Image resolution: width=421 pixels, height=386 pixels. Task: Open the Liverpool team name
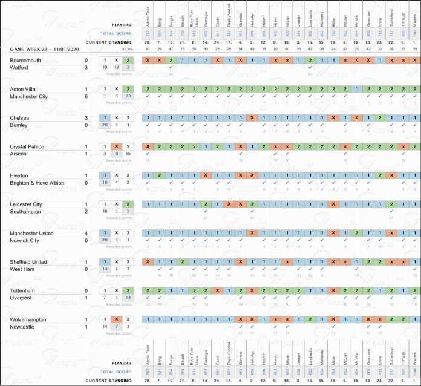pos(23,298)
